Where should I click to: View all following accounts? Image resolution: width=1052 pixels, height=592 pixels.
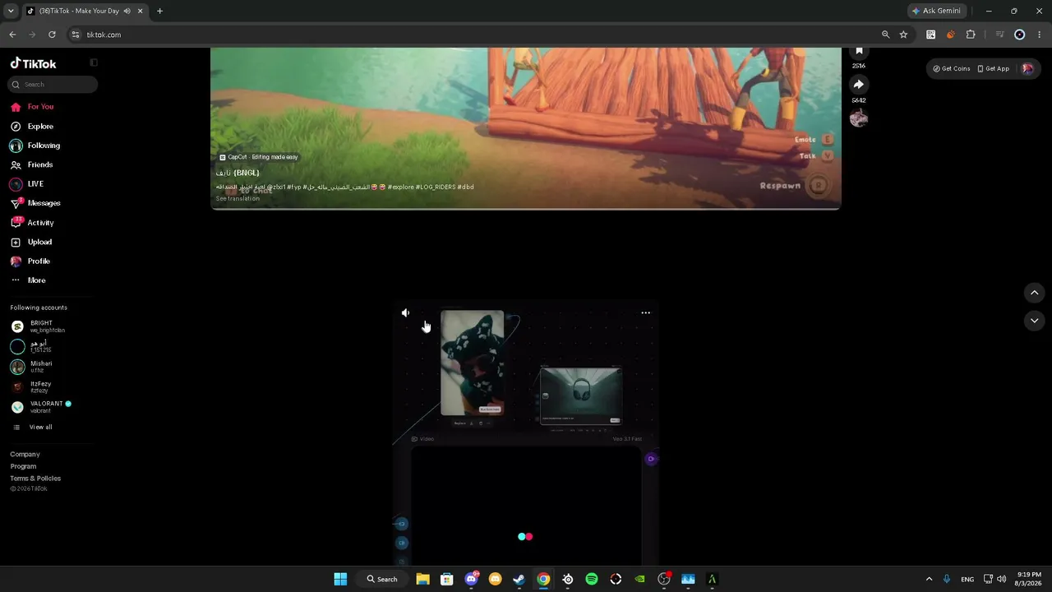(33, 428)
